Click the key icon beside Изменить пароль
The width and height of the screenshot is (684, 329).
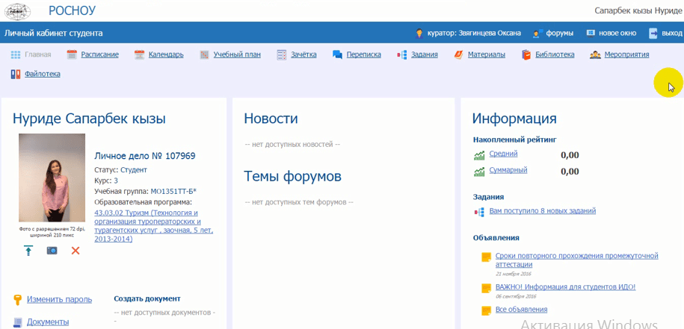click(x=17, y=300)
